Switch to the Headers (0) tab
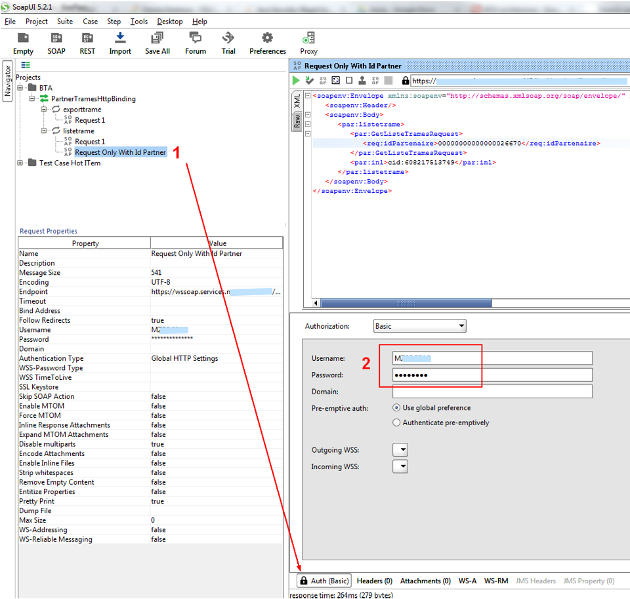The image size is (630, 599). [x=374, y=581]
